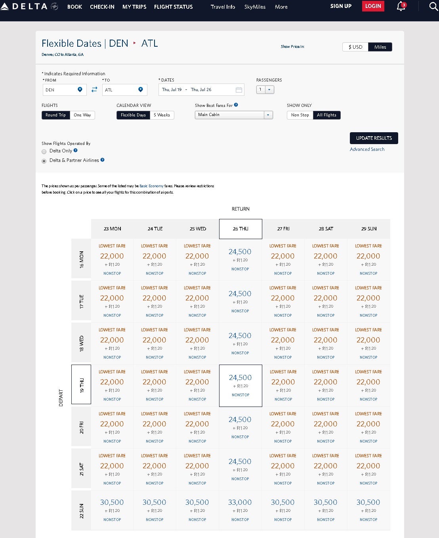Show help for Show Best Fares For

pyautogui.click(x=236, y=105)
